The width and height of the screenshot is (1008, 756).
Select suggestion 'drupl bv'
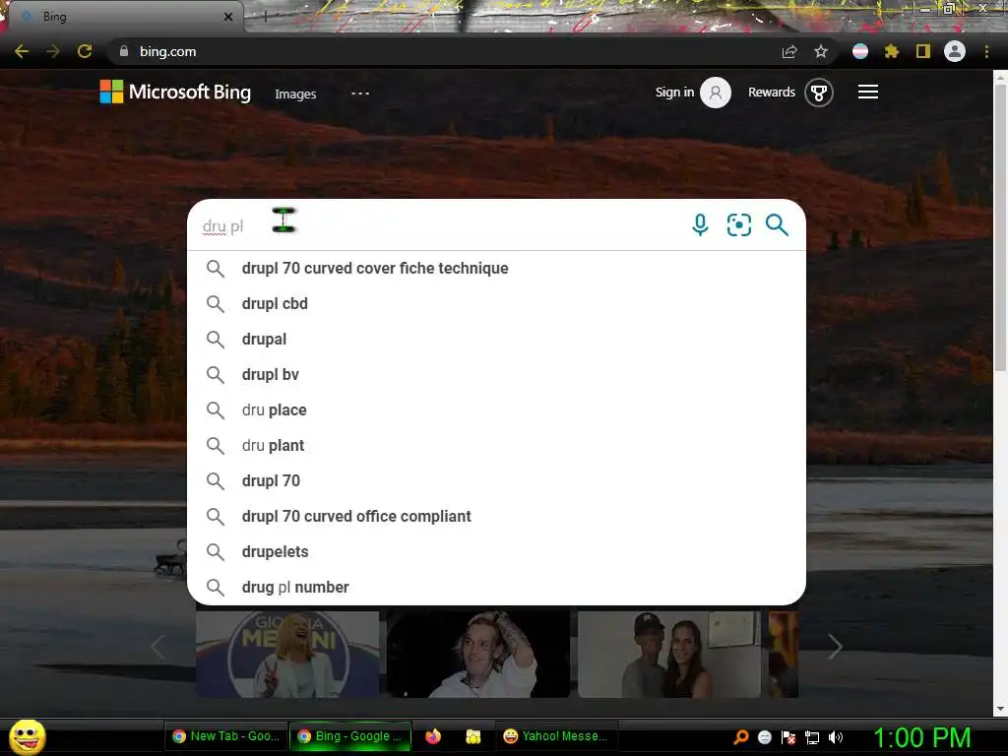pyautogui.click(x=496, y=374)
